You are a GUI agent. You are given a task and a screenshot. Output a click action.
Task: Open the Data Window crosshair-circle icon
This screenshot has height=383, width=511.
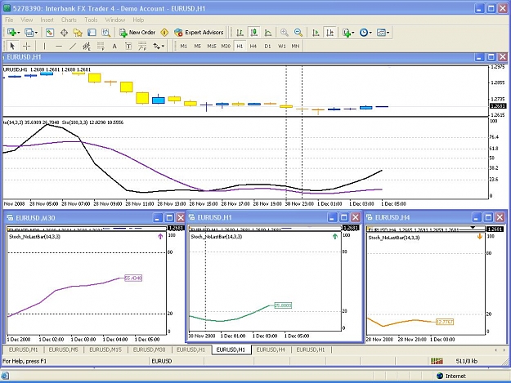click(64, 33)
